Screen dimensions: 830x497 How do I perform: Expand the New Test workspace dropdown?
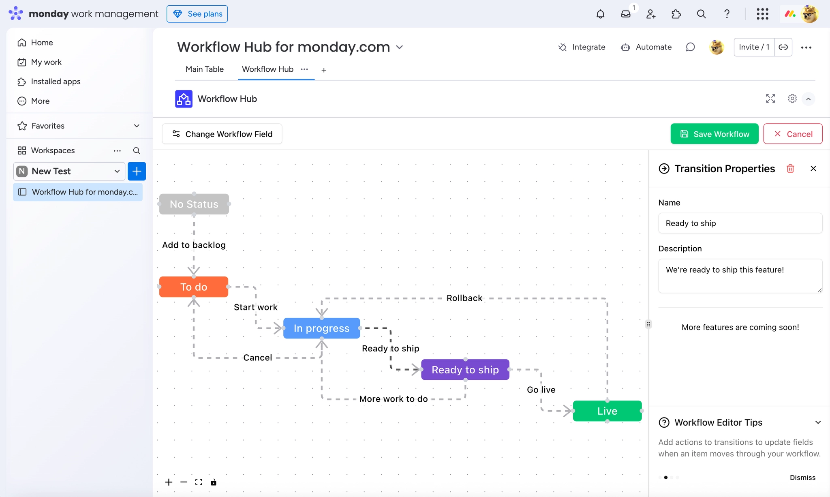[x=116, y=171]
